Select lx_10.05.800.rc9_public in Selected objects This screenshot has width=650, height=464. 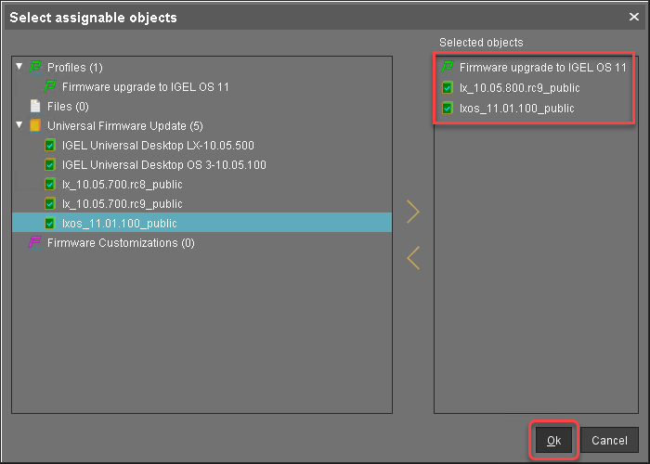tap(517, 88)
